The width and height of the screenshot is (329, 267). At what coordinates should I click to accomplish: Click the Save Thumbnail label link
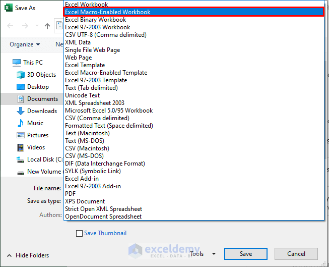[105, 233]
